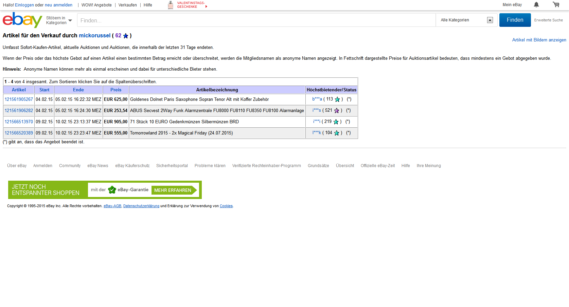The height and width of the screenshot is (307, 569).
Task: Click the seller feedback score 62
Action: 118,36
